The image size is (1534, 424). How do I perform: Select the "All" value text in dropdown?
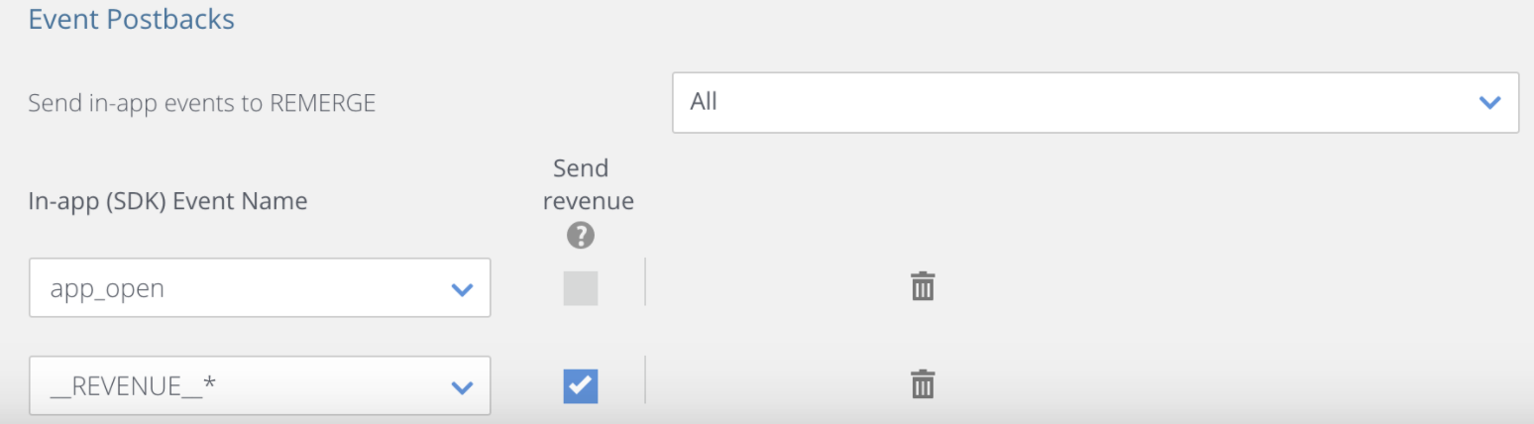pos(704,102)
